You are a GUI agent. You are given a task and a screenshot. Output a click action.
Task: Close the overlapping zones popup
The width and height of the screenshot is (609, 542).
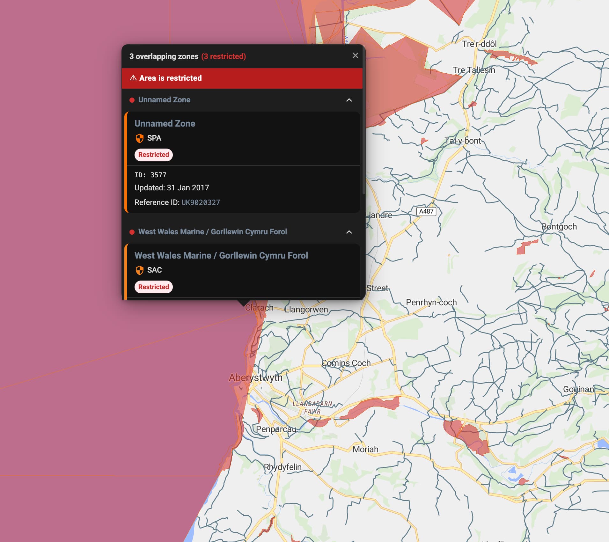pyautogui.click(x=355, y=55)
